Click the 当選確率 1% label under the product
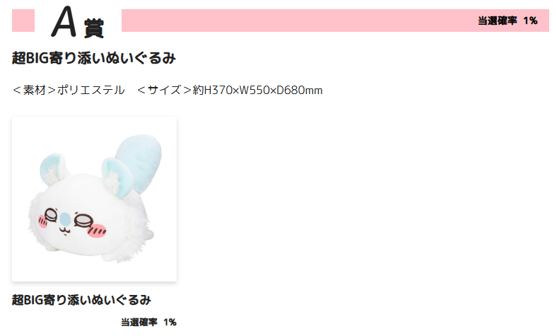The image size is (557, 336). click(x=148, y=323)
